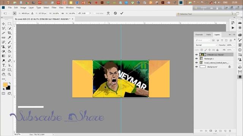This screenshot has width=243, height=136.
Task: Select the Horizontal Type tool
Action: tap(3, 65)
